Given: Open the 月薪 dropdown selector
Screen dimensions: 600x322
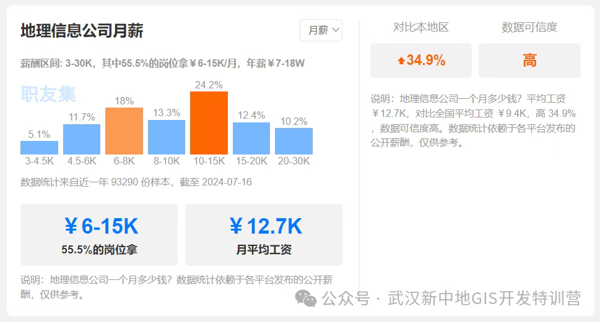Looking at the screenshot, I should coord(321,30).
